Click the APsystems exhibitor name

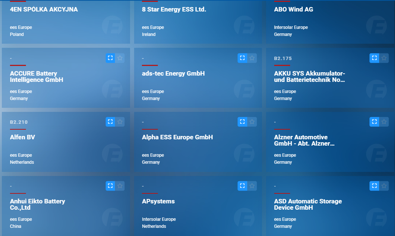click(x=158, y=201)
